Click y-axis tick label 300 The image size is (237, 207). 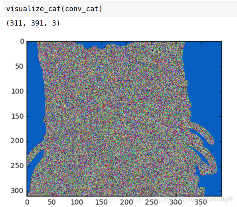click(18, 191)
